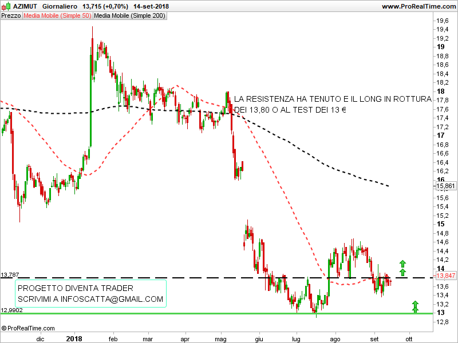This screenshot has height=343, width=458.
Task: Select Media Mobile (Simple 200) legend tab
Action: pyautogui.click(x=130, y=16)
